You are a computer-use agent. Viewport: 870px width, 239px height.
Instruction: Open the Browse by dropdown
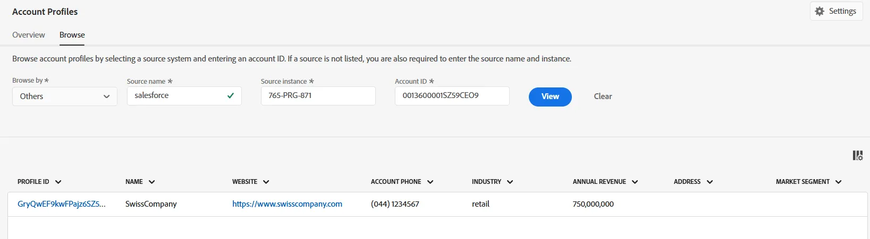65,96
